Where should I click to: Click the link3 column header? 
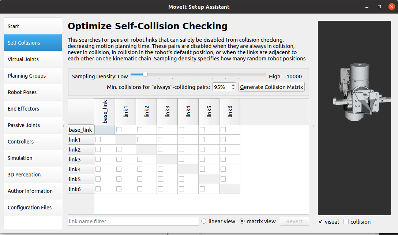tap(167, 112)
